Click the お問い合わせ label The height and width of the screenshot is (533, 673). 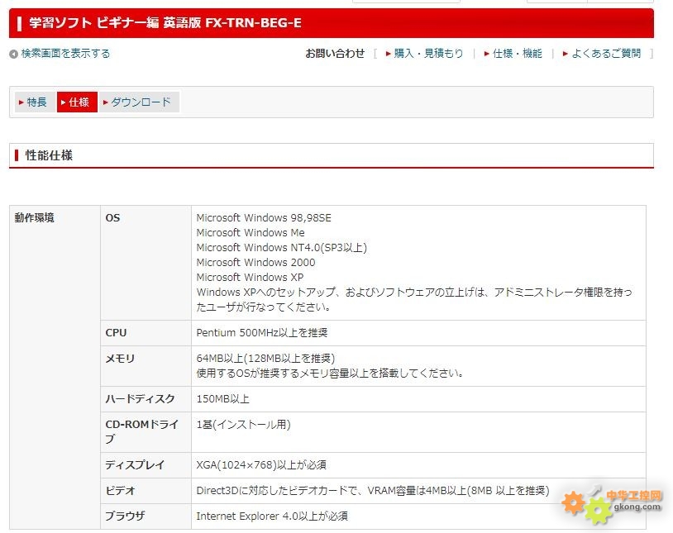click(335, 53)
